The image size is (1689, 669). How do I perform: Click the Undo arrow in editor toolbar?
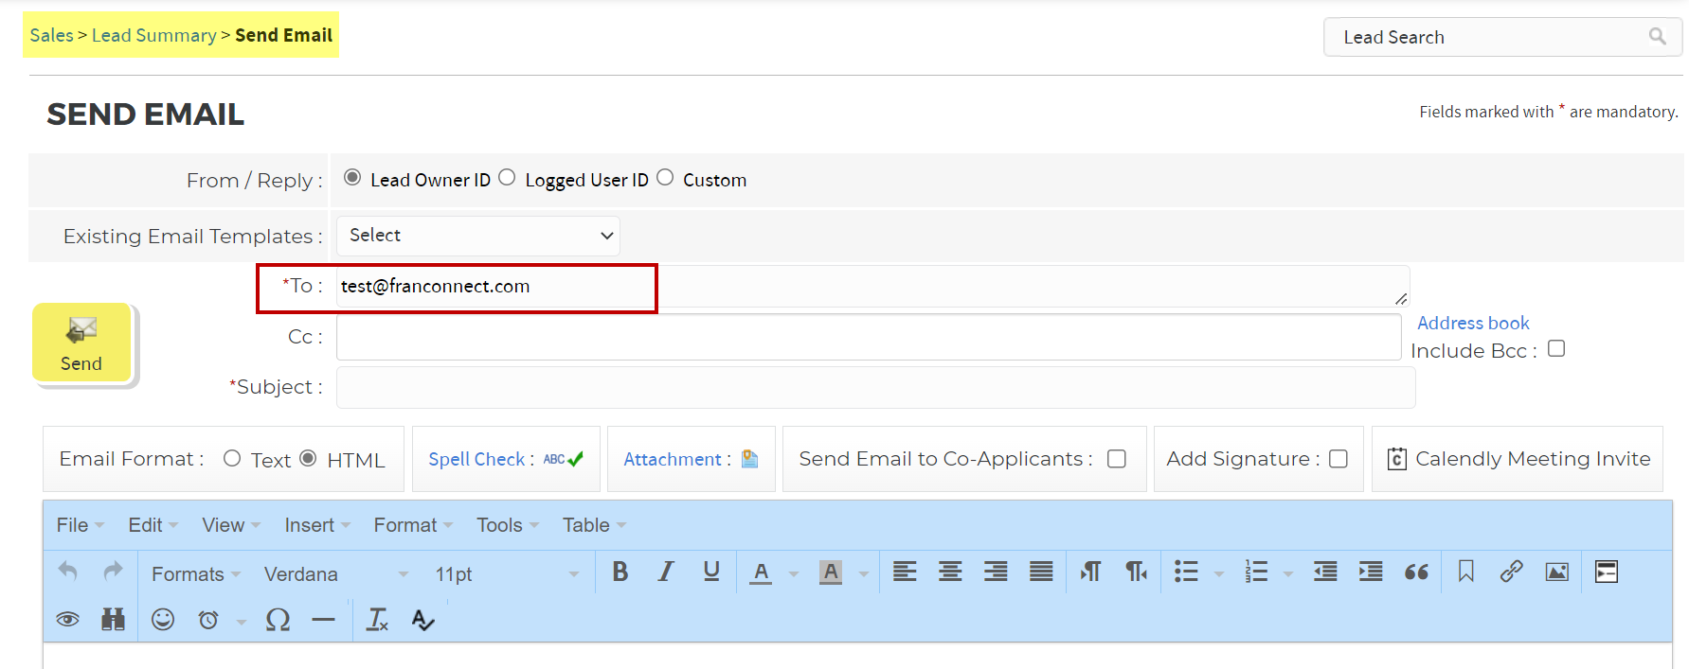coord(68,572)
